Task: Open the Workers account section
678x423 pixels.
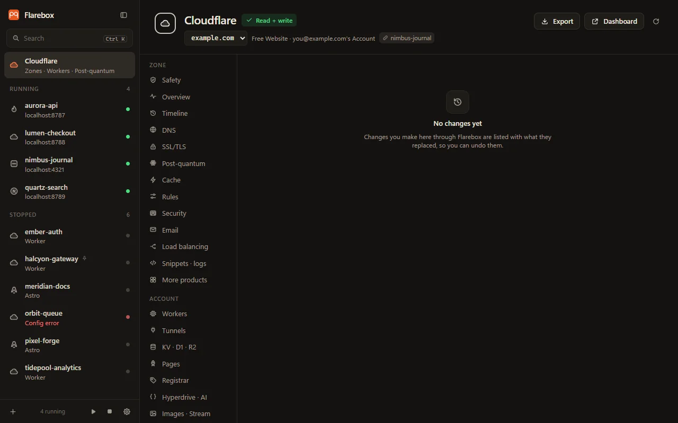Action: coord(188,314)
